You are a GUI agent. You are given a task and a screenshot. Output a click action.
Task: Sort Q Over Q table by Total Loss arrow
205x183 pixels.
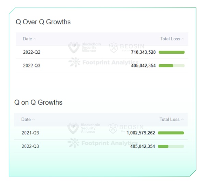[x=183, y=39]
